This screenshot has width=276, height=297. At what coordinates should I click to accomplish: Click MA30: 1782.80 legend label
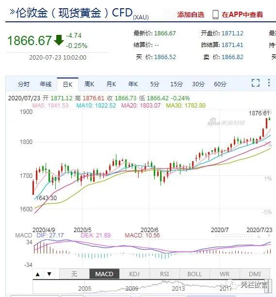[186, 105]
